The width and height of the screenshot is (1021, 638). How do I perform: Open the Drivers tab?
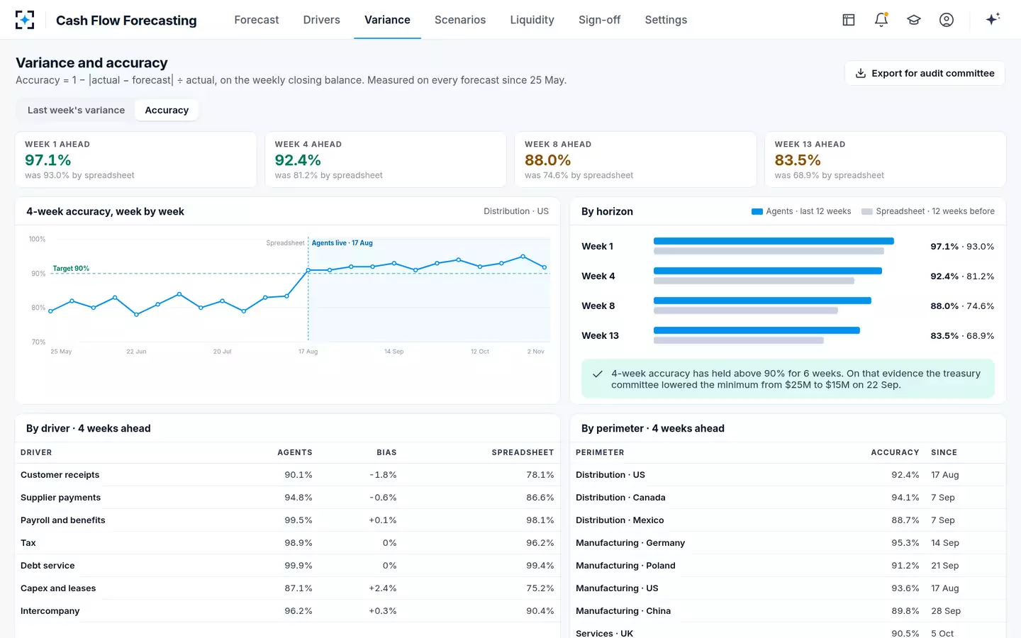322,20
